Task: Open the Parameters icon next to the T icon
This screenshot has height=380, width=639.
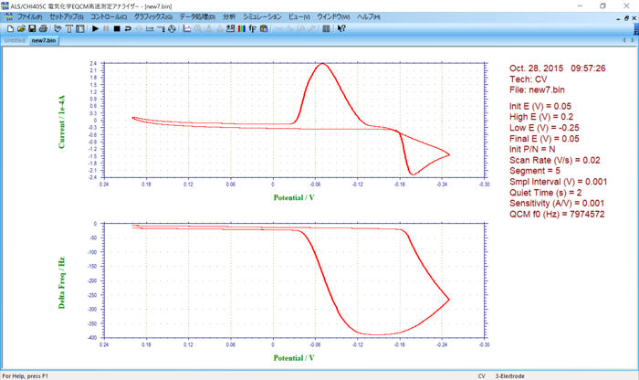Action: pyautogui.click(x=80, y=28)
